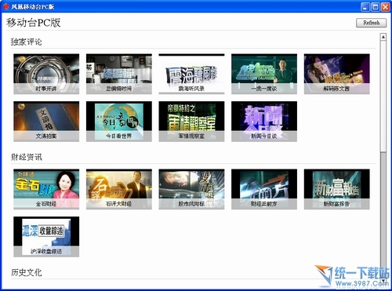The height and width of the screenshot is (291, 392).
Task: Open the 新财富报告 program thumbnail
Action: (337, 189)
